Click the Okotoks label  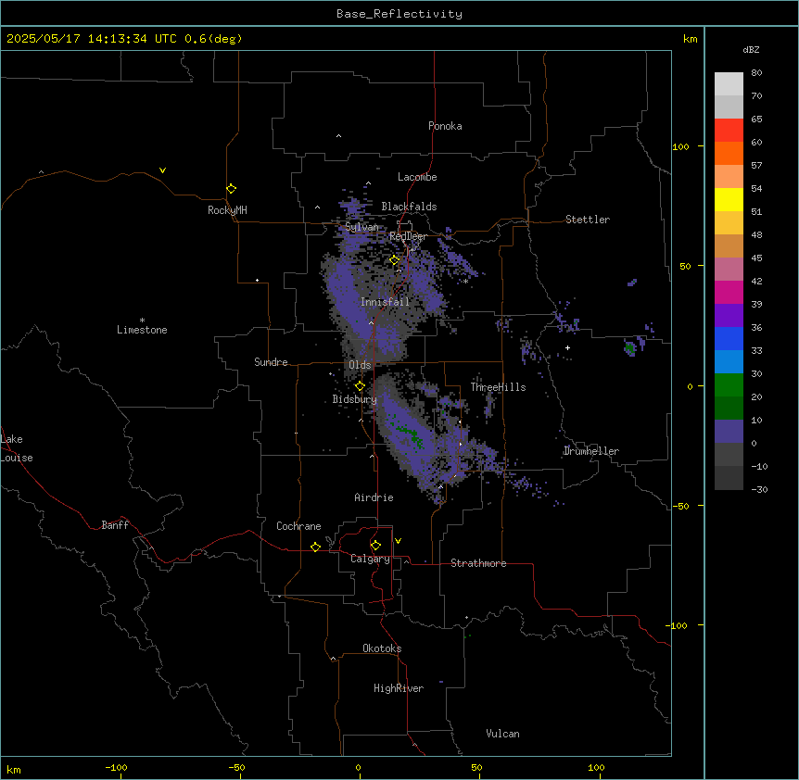click(x=382, y=648)
